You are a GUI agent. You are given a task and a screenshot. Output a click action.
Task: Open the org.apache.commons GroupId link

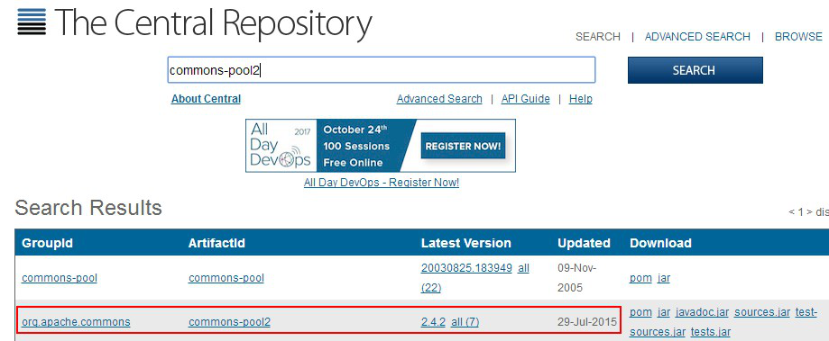76,322
